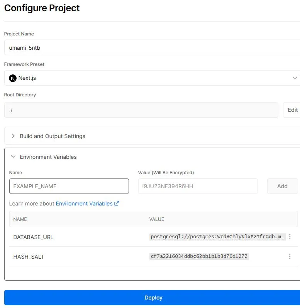The width and height of the screenshot is (300, 308).
Task: Select the DATABASE_URL value text
Action: tap(217, 237)
